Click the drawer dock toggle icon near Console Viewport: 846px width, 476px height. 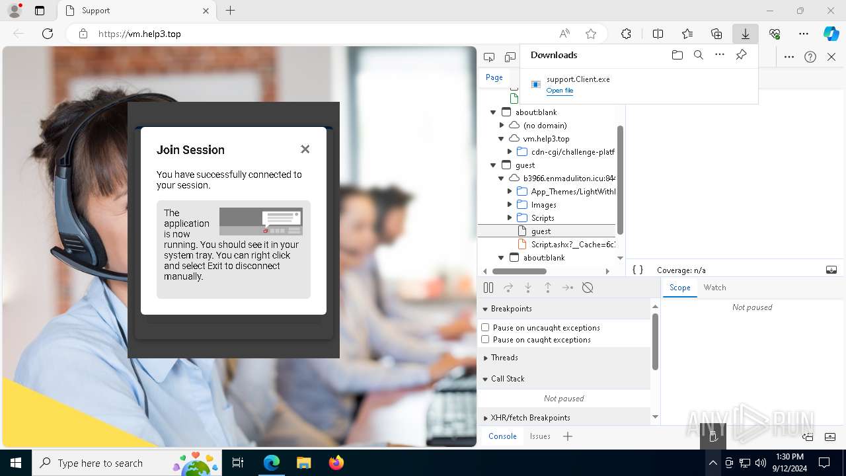point(808,436)
